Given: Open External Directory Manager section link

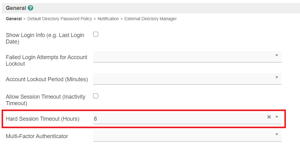Looking at the screenshot, I should point(151,19).
